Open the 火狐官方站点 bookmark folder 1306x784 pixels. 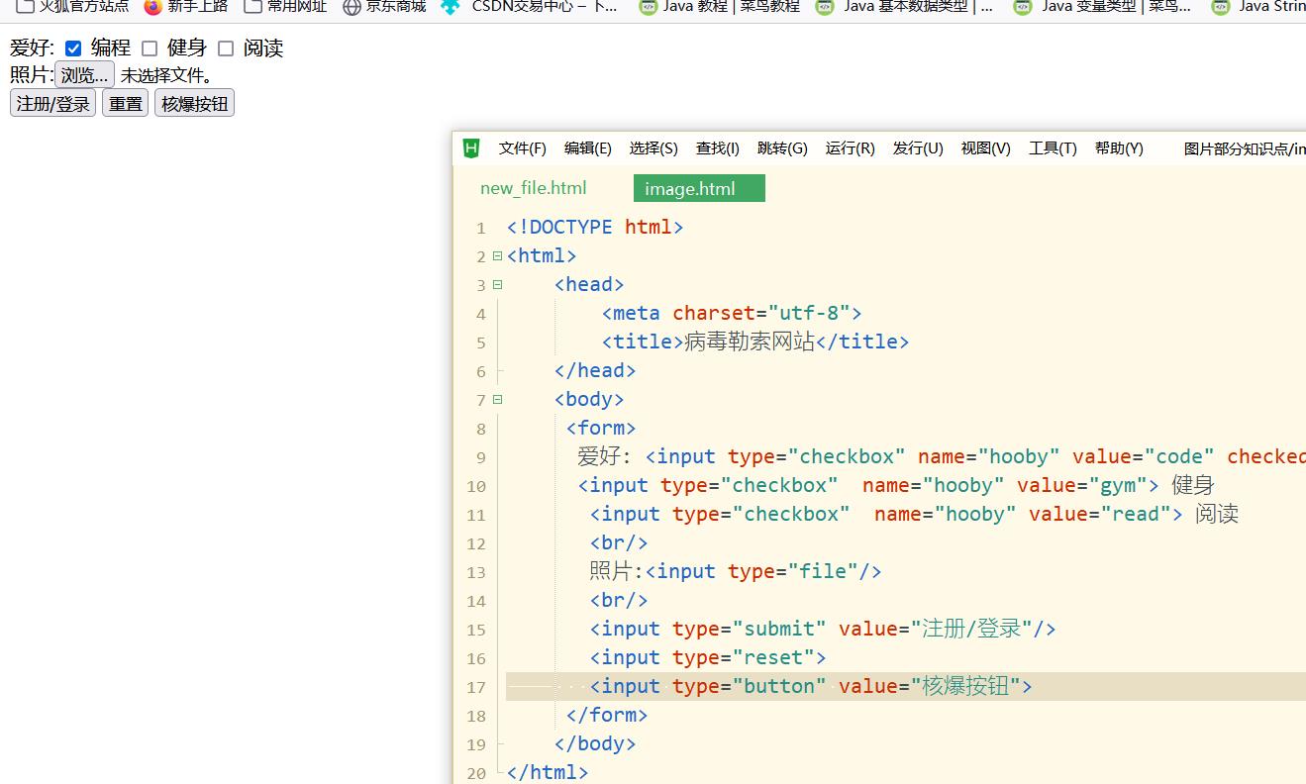pyautogui.click(x=72, y=7)
